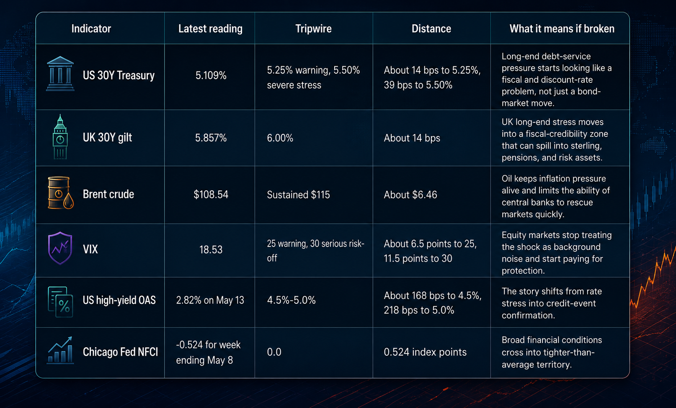Click the 25 warning, 30 serious risk-off tripwire
676x408 pixels.
(315, 251)
